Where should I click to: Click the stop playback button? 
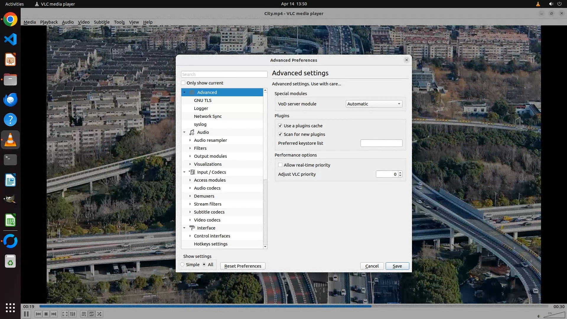pos(46,314)
